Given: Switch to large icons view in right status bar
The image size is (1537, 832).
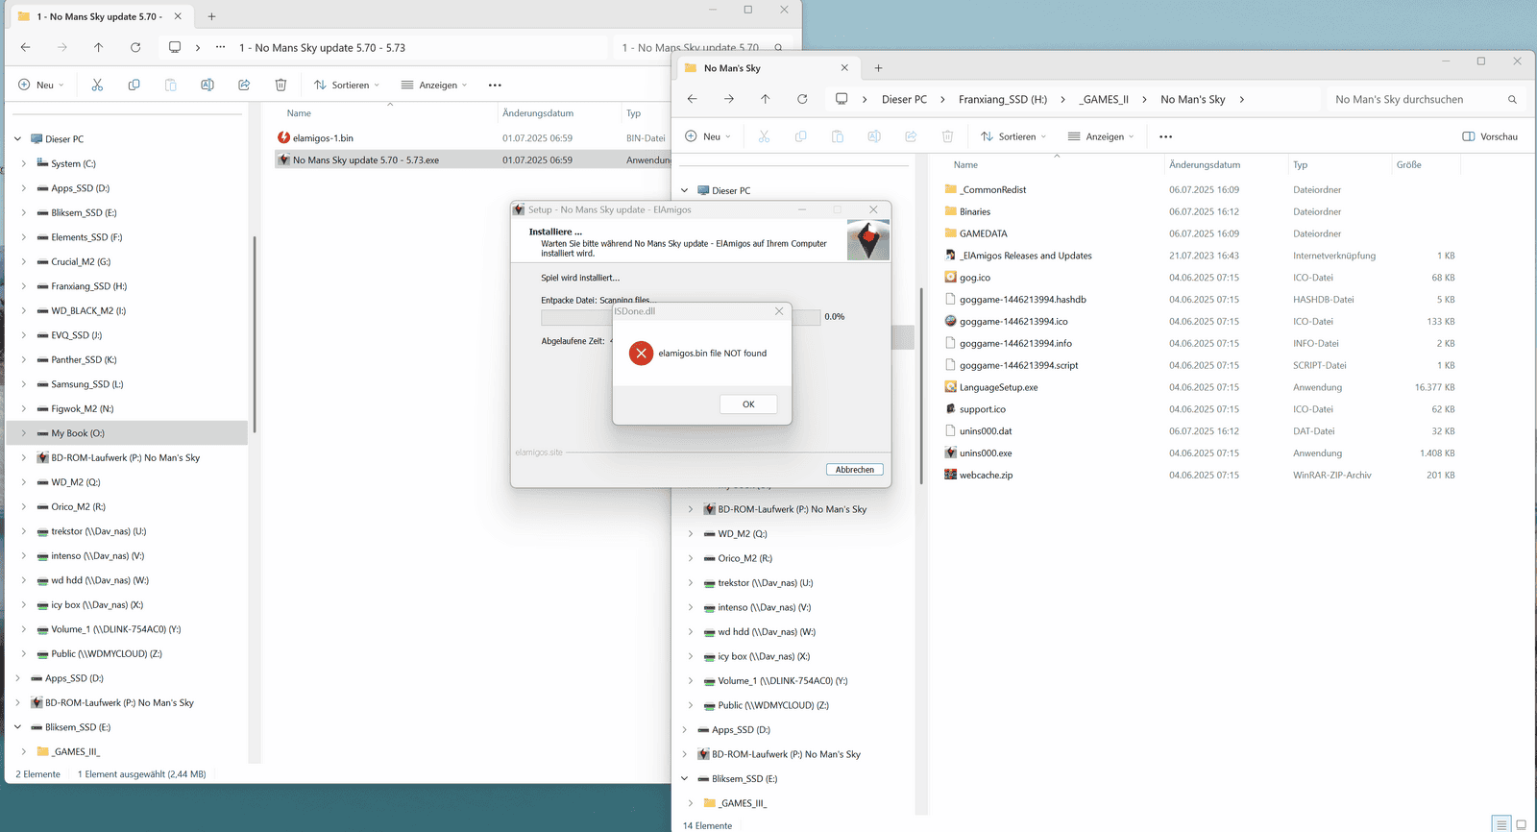Looking at the screenshot, I should pos(1521,824).
